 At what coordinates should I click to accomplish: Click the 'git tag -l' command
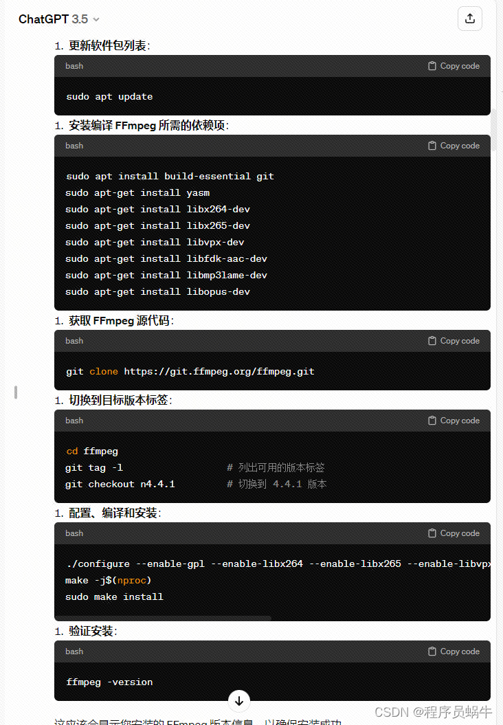click(x=94, y=467)
